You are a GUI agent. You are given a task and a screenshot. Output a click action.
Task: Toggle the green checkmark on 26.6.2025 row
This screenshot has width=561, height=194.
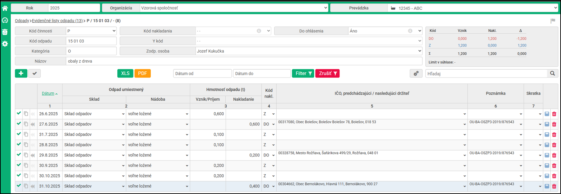(19, 113)
